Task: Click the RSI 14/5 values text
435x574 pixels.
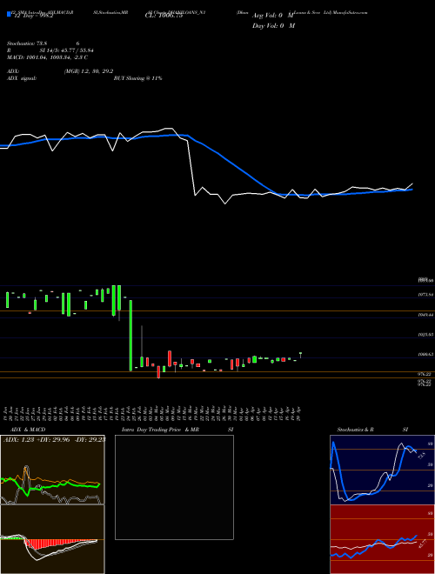Action: 66,50
